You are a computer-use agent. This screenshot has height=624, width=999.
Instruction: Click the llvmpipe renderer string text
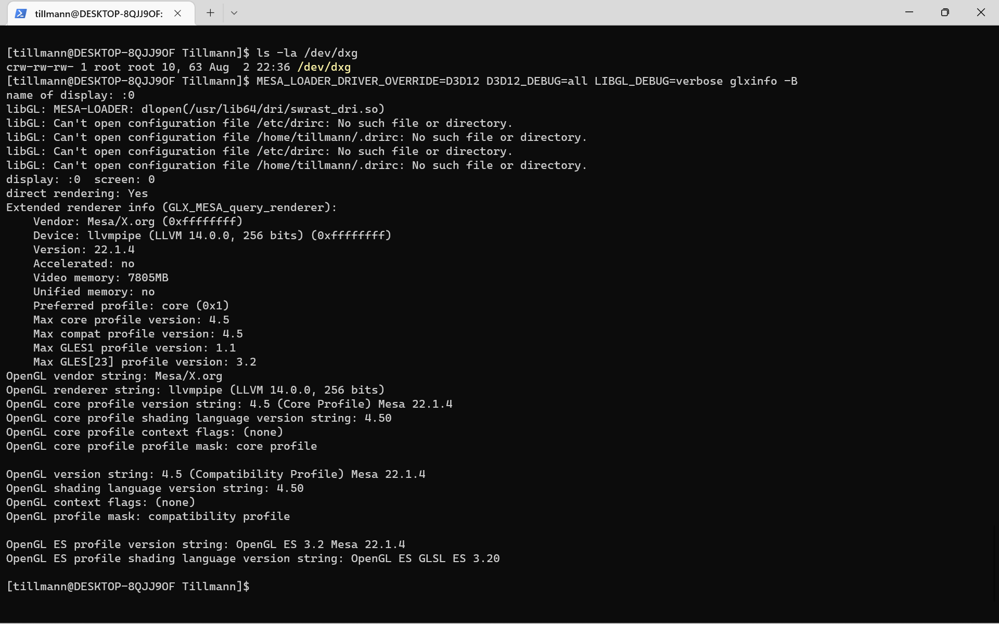196,390
